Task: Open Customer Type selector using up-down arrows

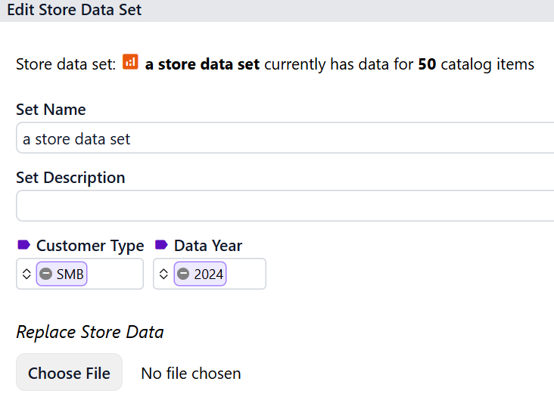Action: (x=26, y=274)
